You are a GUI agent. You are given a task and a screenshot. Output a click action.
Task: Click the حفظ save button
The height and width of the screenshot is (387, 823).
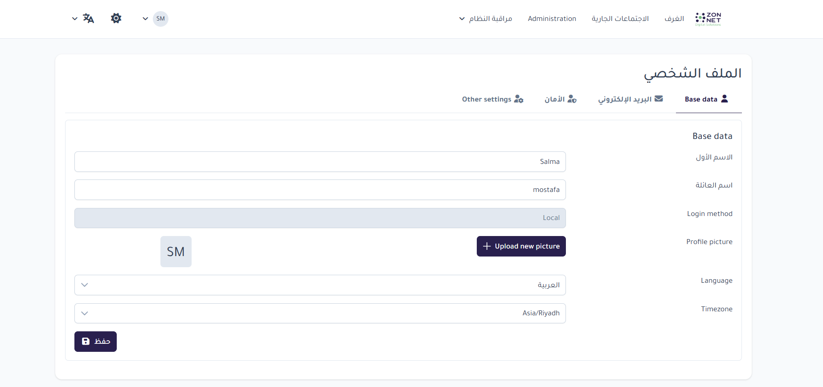tap(95, 342)
